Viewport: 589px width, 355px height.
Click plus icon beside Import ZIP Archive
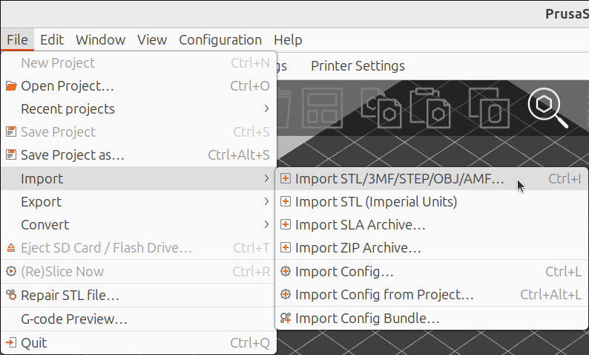click(x=286, y=247)
